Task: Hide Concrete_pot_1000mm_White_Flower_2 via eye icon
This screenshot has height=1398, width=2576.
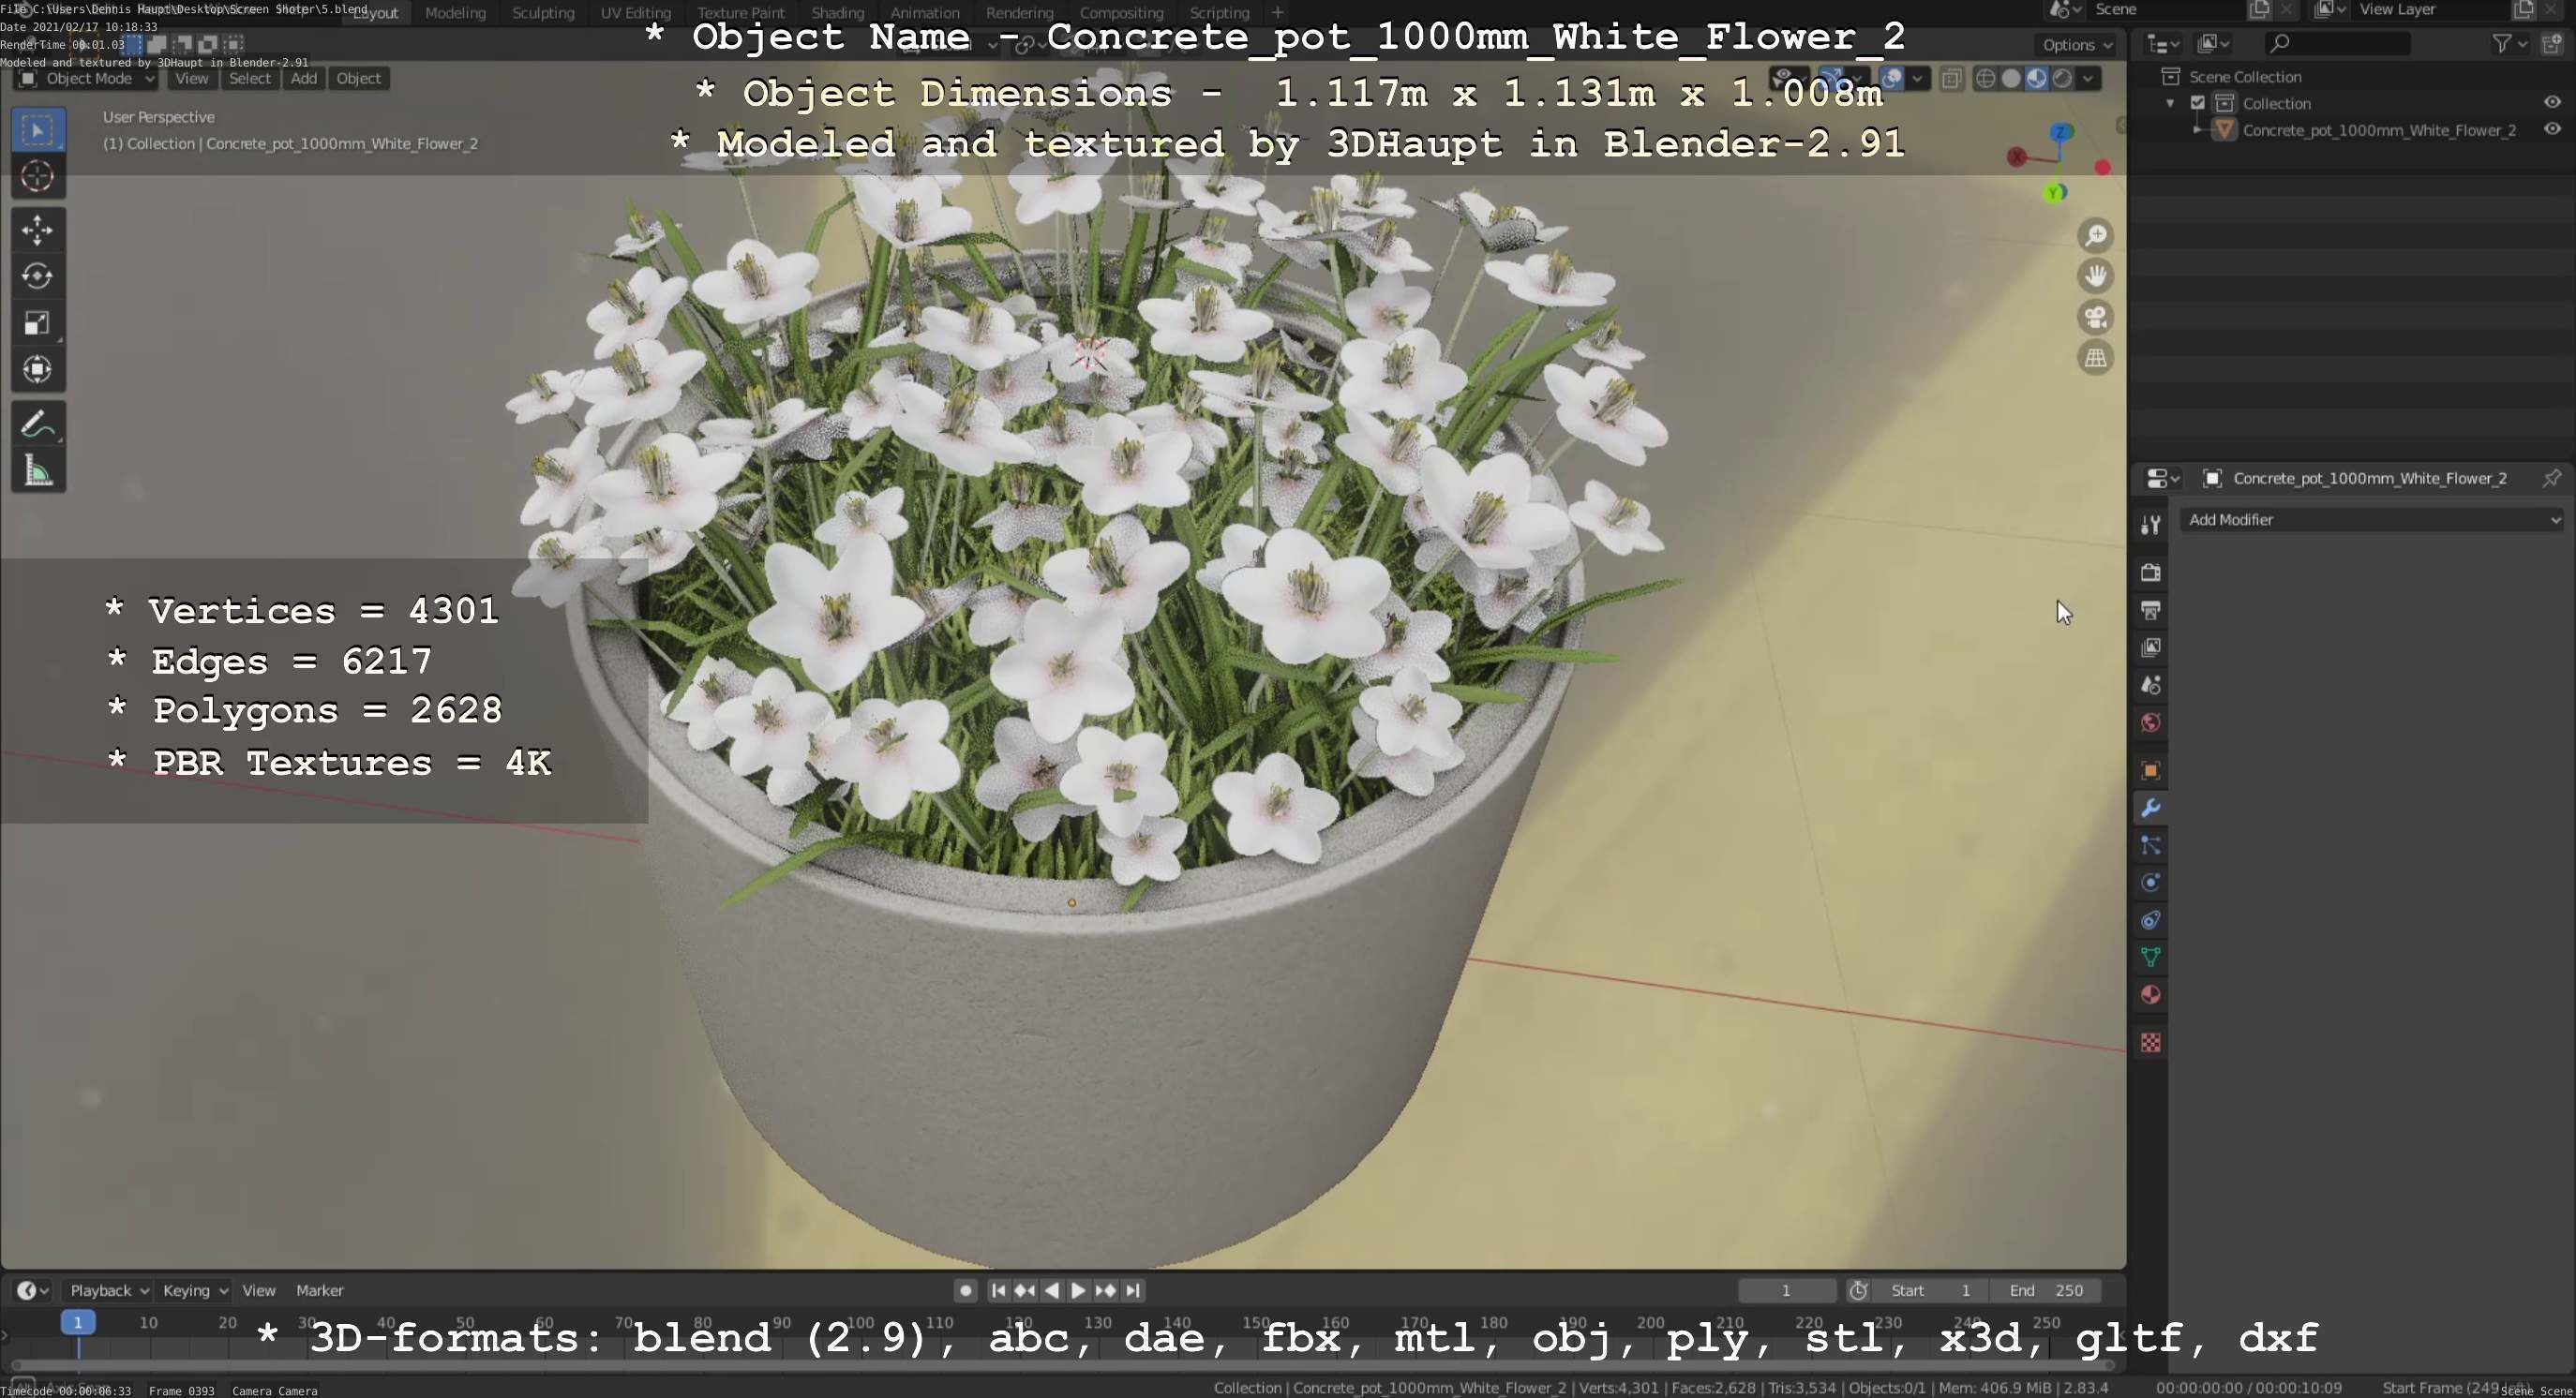Action: [2552, 129]
